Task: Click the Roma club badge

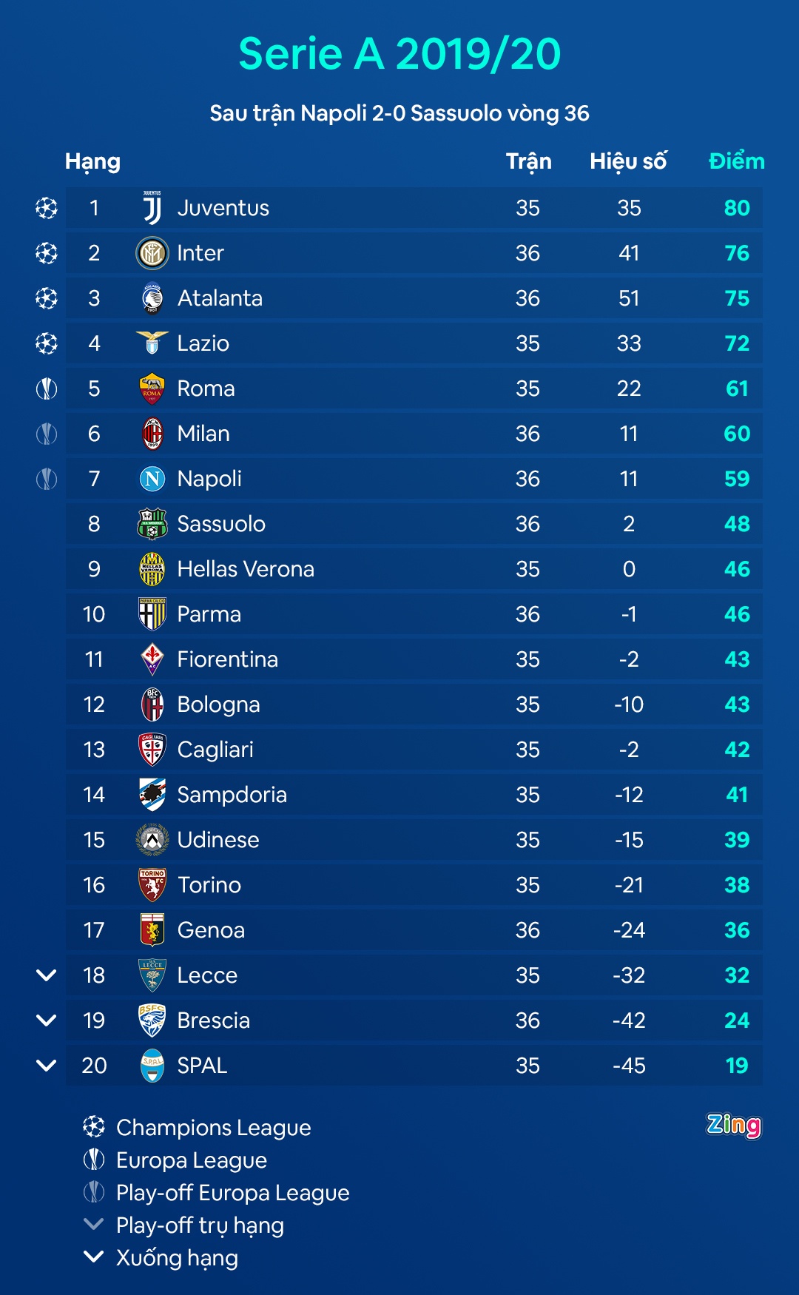Action: point(152,388)
